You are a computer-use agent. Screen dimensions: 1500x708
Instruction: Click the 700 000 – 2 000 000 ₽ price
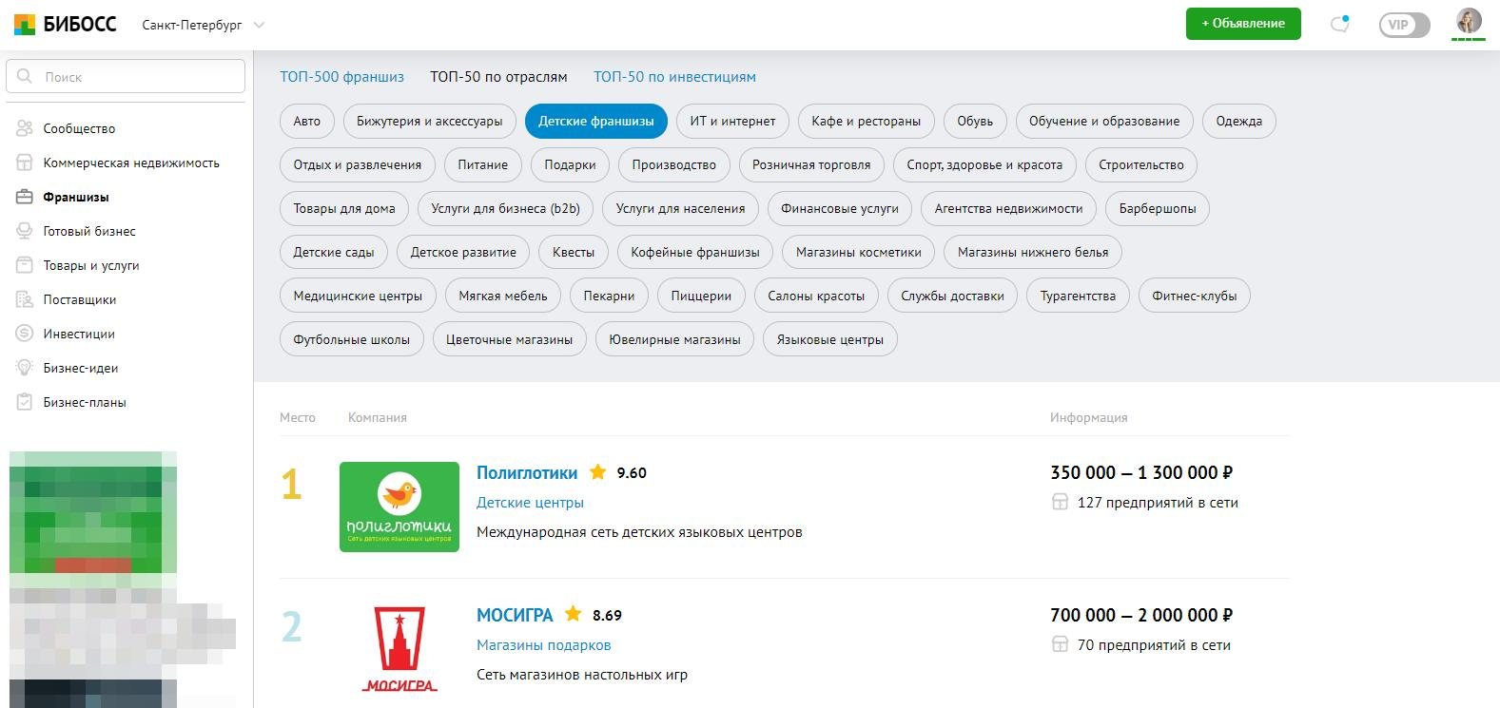[1141, 615]
